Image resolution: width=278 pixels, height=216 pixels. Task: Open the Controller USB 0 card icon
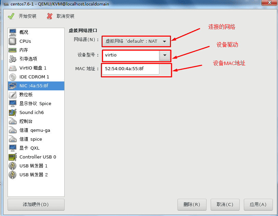13,157
